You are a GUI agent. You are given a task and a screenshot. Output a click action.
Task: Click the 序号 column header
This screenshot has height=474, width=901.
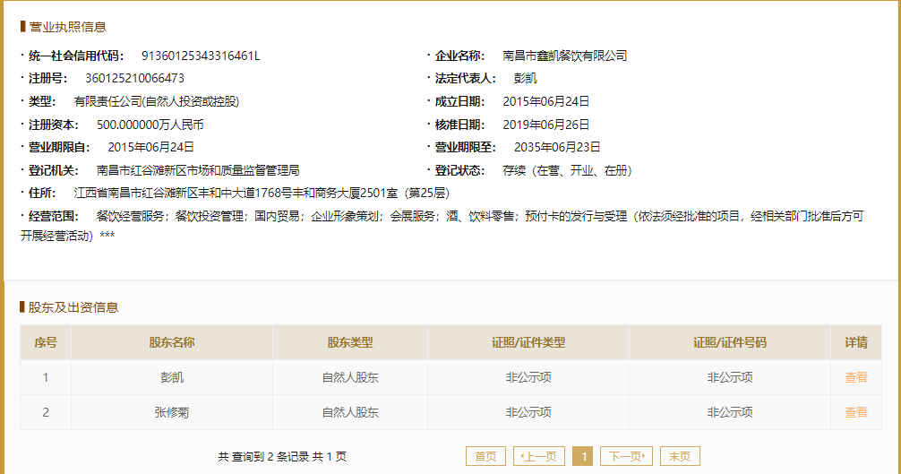click(x=46, y=342)
